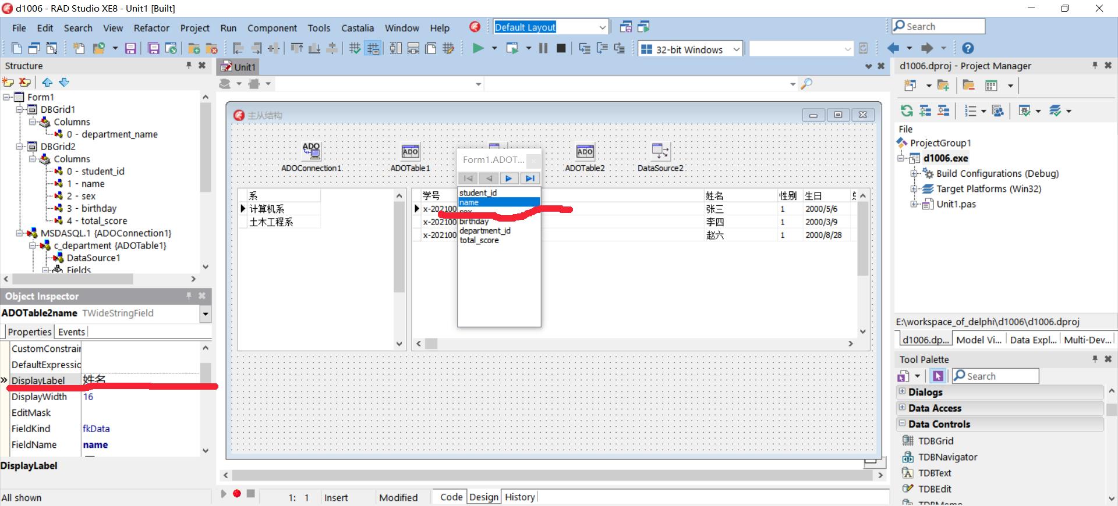This screenshot has width=1118, height=506.
Task: Click New Folder icon in Structure panel
Action: pyautogui.click(x=8, y=82)
